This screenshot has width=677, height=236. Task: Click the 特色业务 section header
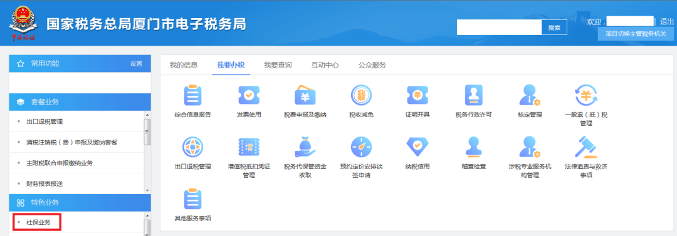click(x=80, y=203)
